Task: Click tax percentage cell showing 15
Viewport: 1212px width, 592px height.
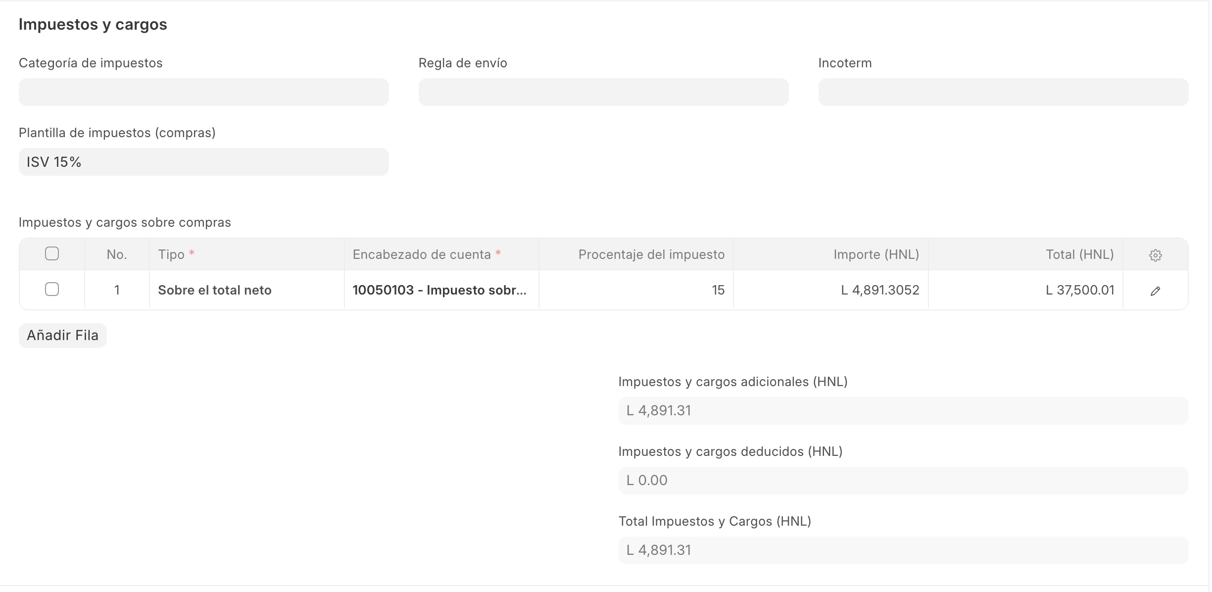Action: coord(635,290)
